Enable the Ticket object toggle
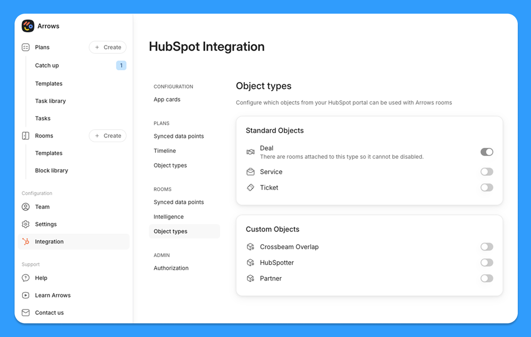Screen dimensions: 531x337 487,188
